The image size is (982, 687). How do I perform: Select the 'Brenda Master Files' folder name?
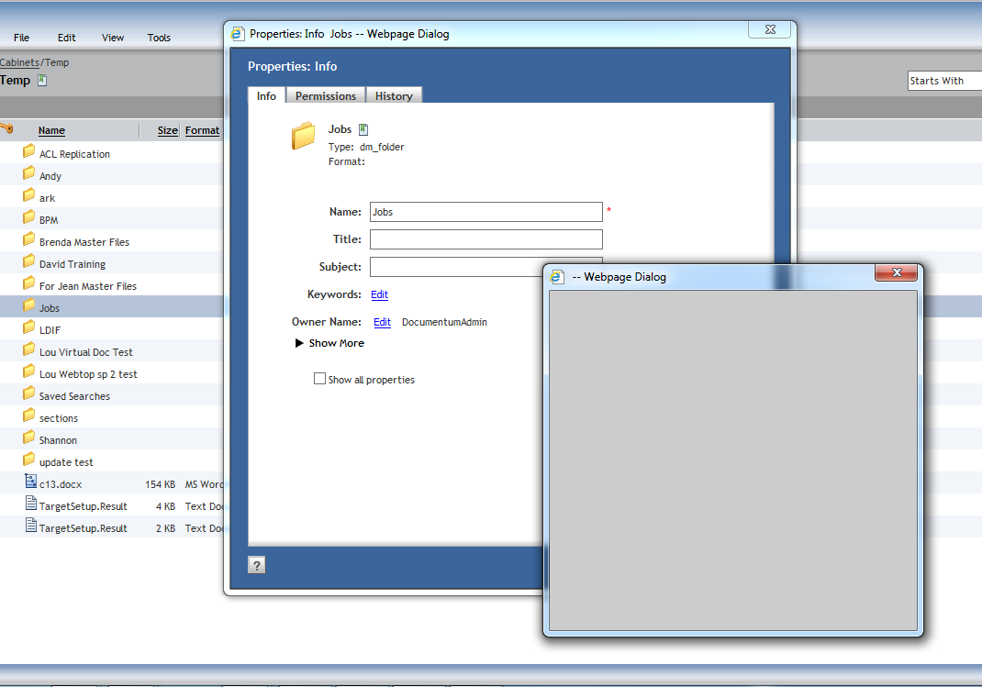pos(84,242)
